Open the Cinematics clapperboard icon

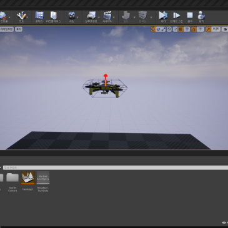107,17
